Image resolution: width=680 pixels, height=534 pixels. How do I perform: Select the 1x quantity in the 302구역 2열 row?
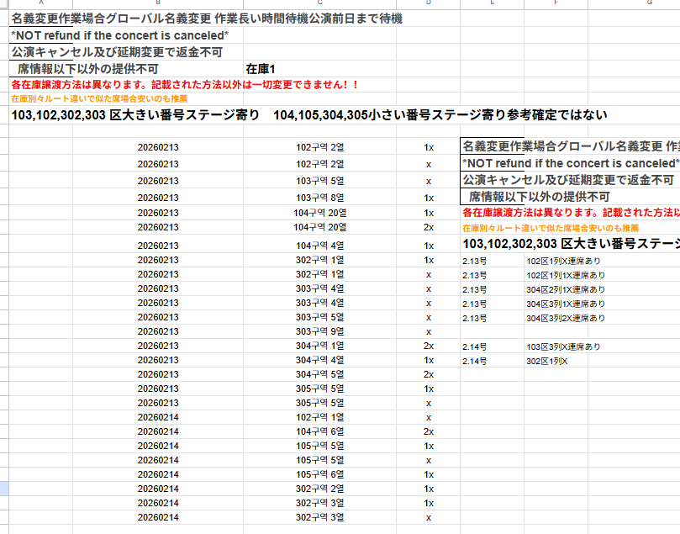coord(429,489)
